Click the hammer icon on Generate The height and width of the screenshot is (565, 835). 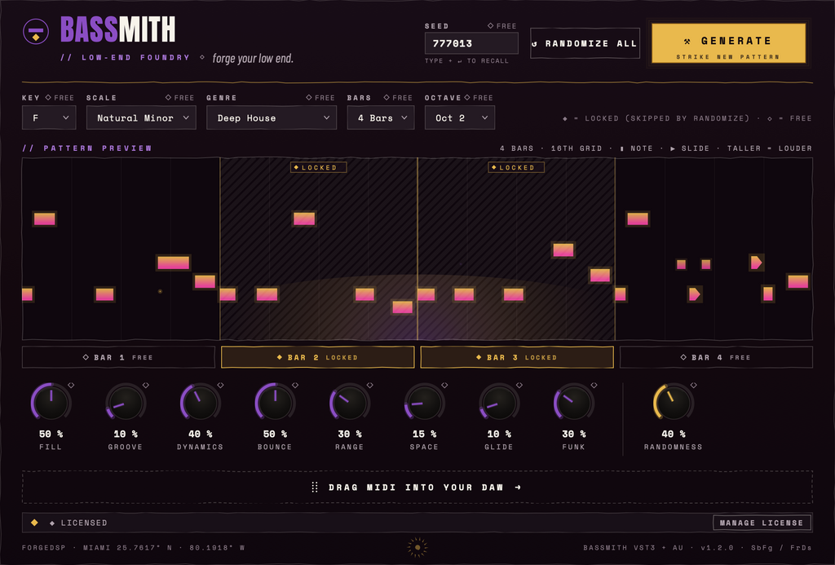click(x=687, y=41)
